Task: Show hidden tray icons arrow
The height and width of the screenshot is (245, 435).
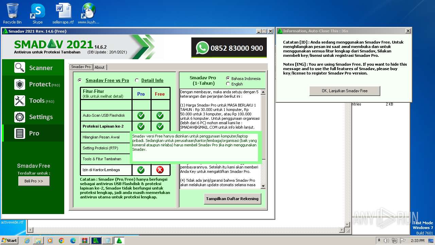Action: pyautogui.click(x=379, y=241)
